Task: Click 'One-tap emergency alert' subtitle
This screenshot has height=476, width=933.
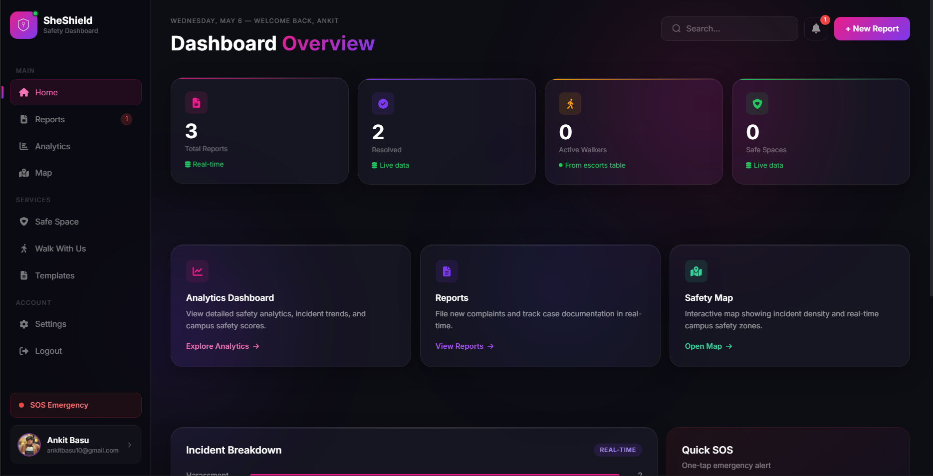Action: coord(726,466)
